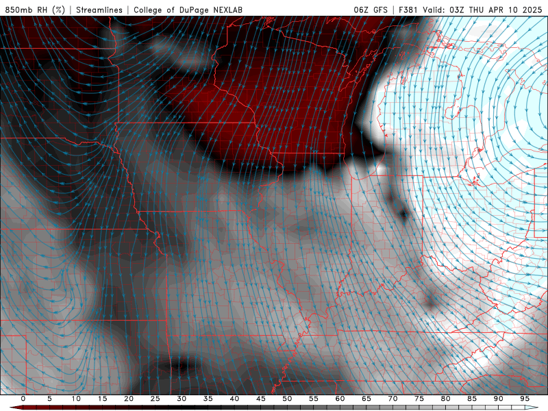Click the "50" color scale label
Viewport: 548px width, 411px height.
coord(287,399)
